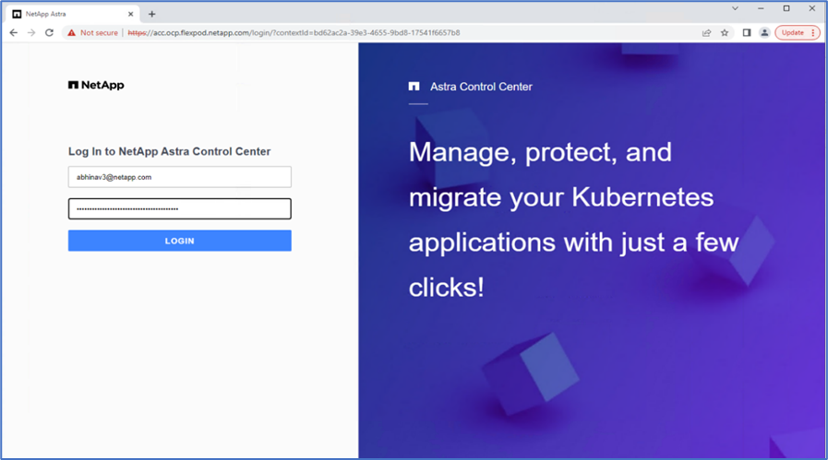Click the LOGIN button

click(x=180, y=241)
